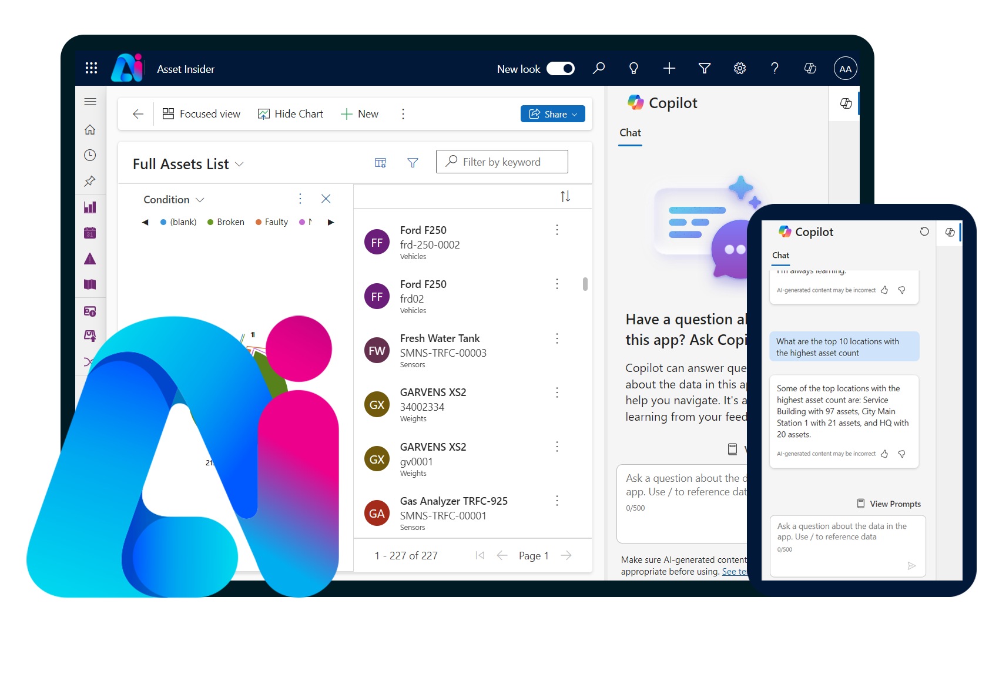Toggle the (blank) legend item
Image resolution: width=999 pixels, height=681 pixels.
pyautogui.click(x=179, y=222)
